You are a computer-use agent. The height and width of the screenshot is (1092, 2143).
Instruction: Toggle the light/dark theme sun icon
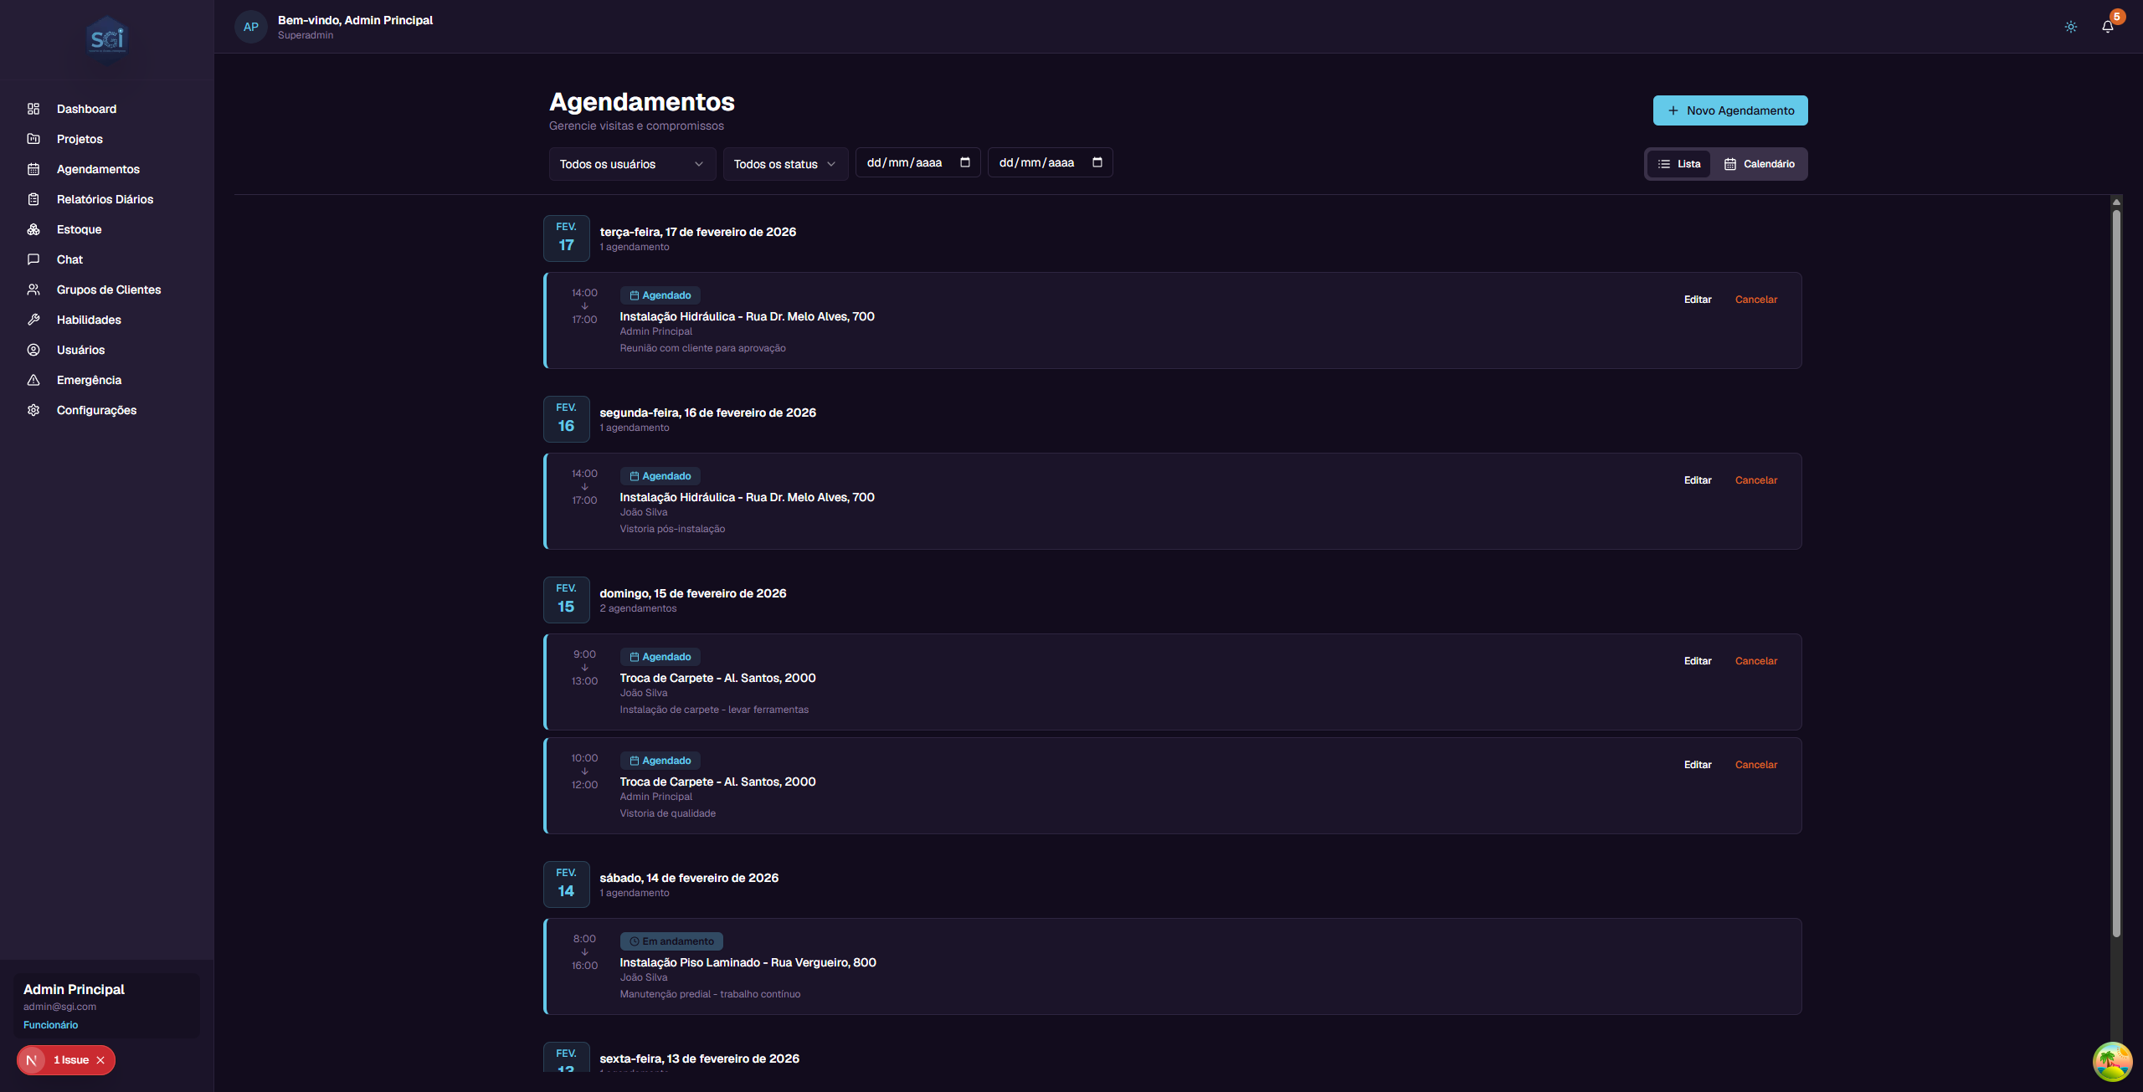coord(2070,27)
